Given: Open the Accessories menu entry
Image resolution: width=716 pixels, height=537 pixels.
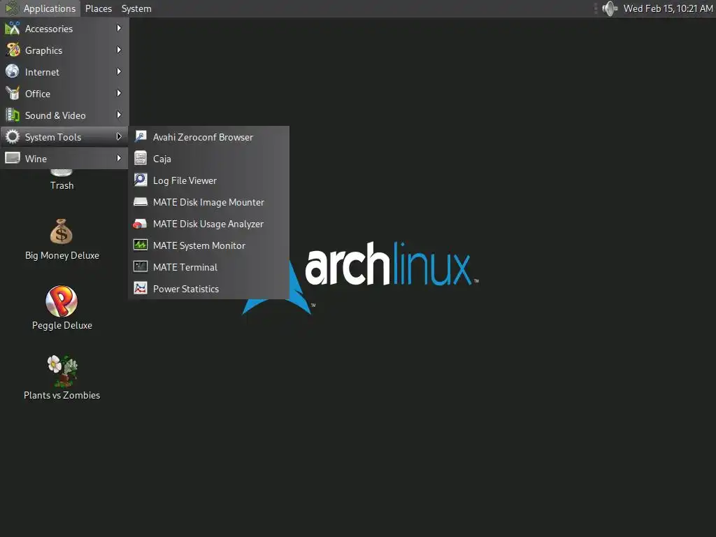Looking at the screenshot, I should pos(64,28).
